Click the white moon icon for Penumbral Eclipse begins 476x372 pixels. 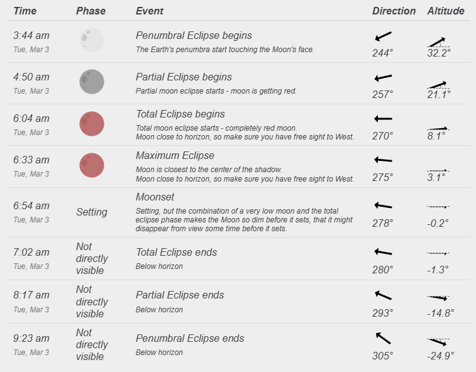coord(92,40)
